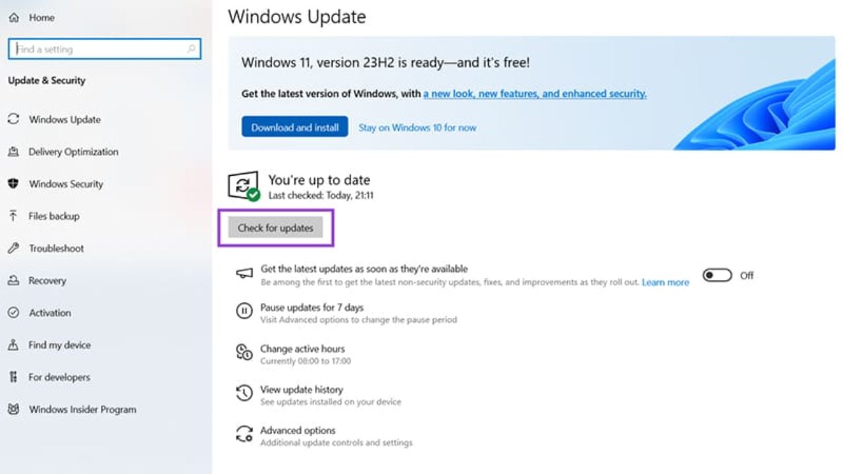This screenshot has height=474, width=843.
Task: Click the Delivery Optimization icon
Action: 13,151
